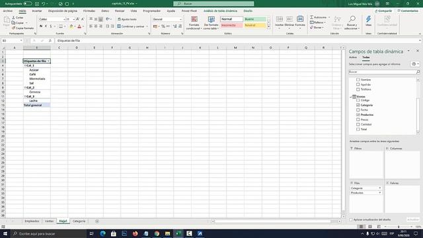
Task: Open Microsoft Edge from taskbar
Action: [103, 233]
